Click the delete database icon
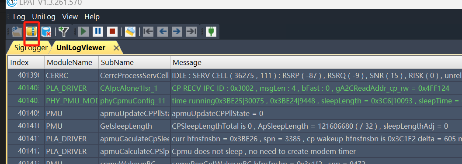Image resolution: width=462 pixels, height=164 pixels. [x=46, y=31]
